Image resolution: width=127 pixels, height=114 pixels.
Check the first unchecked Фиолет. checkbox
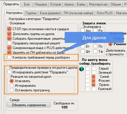(x=87, y=81)
